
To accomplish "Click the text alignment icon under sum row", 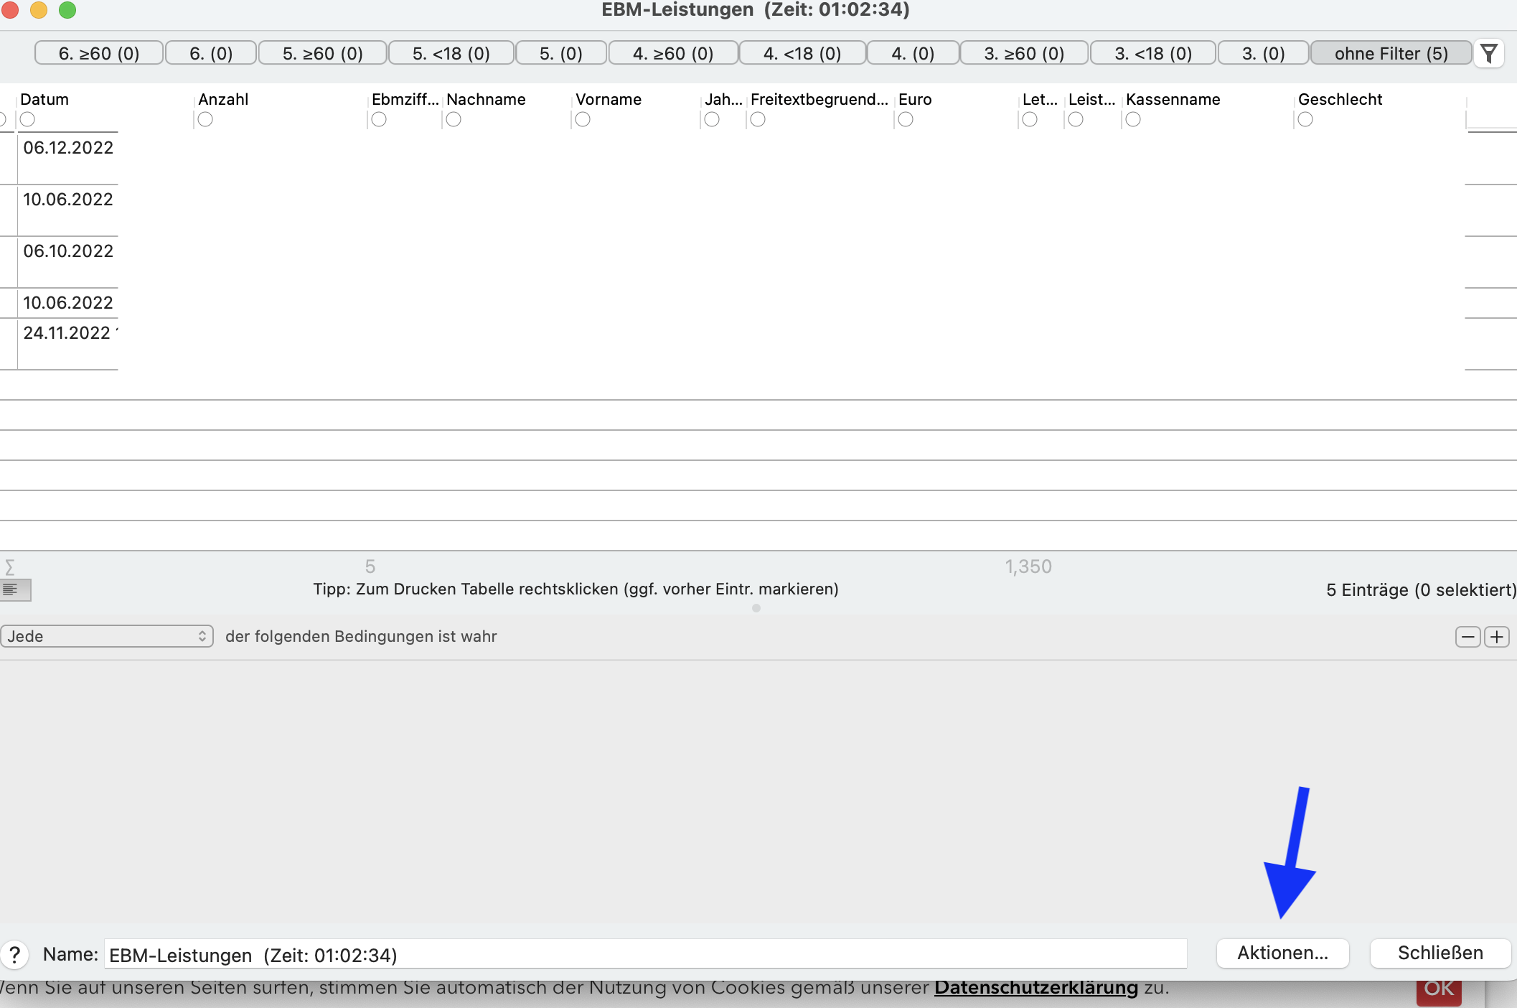I will coord(15,590).
